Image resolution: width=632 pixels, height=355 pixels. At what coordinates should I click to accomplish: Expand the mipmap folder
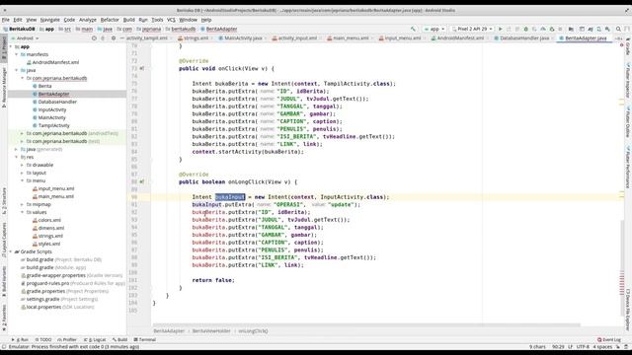pos(22,204)
